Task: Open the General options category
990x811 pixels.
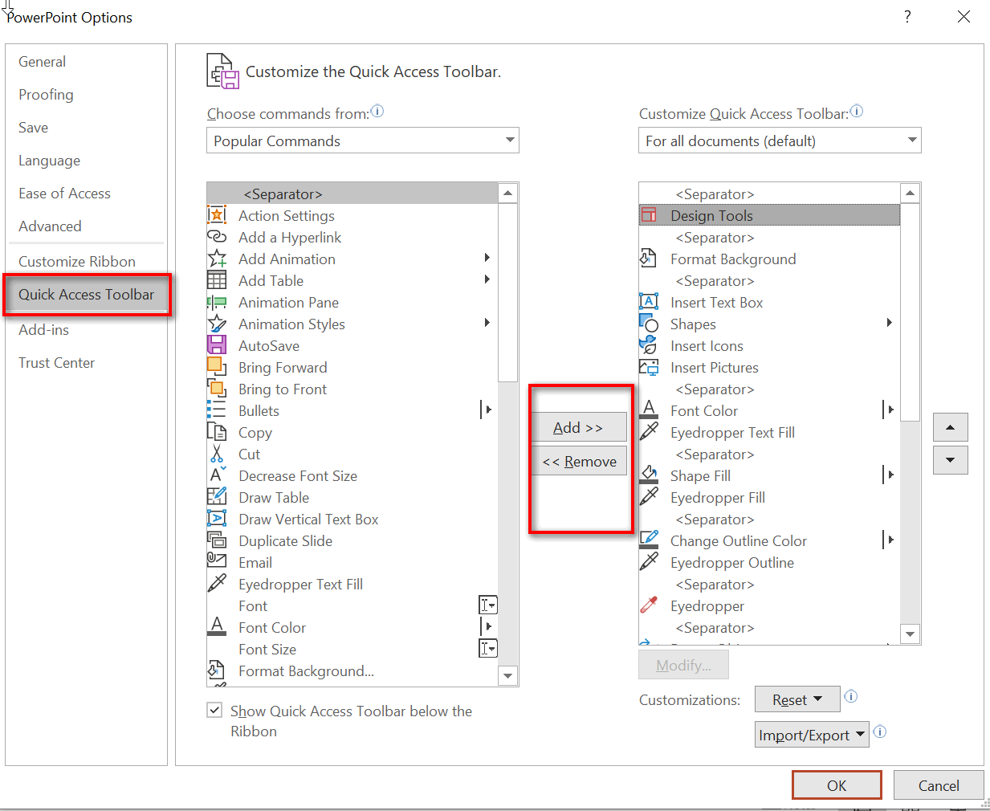Action: pos(43,62)
